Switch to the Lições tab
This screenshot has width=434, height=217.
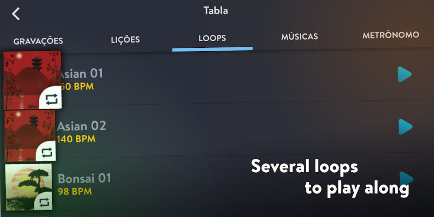[125, 40]
